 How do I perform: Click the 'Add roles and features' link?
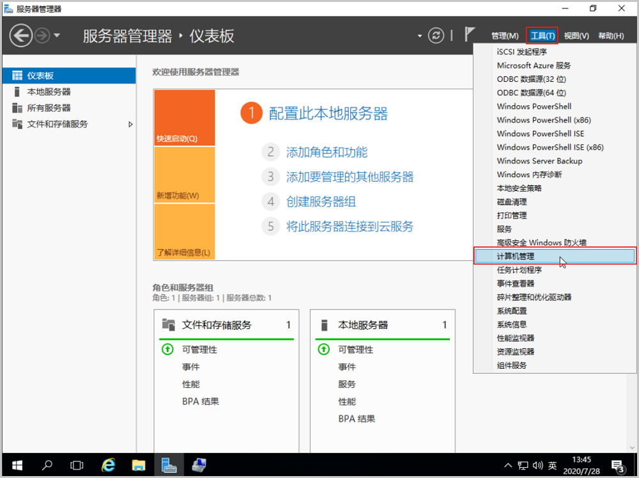coord(327,152)
